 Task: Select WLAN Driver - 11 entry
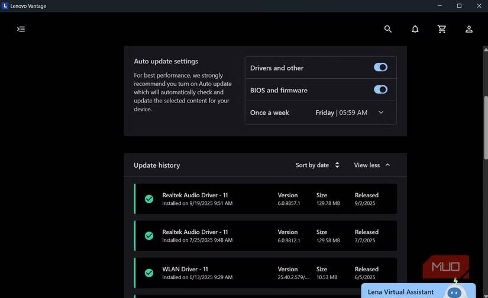coord(265,273)
